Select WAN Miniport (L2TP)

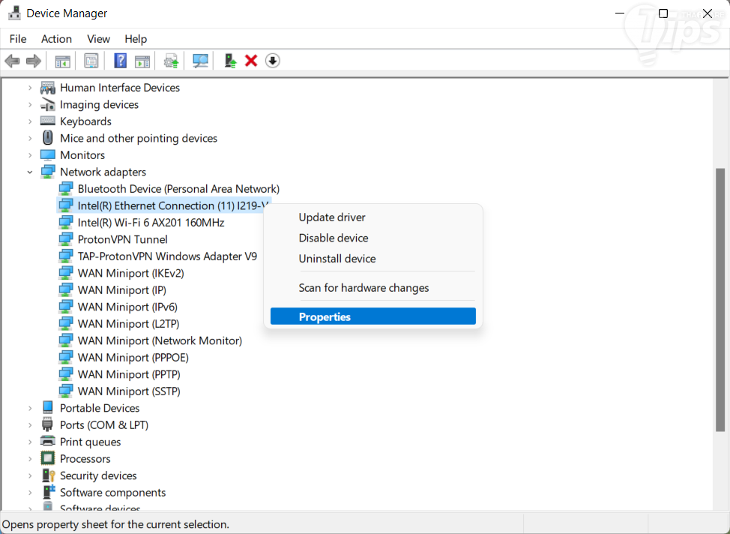tap(128, 323)
